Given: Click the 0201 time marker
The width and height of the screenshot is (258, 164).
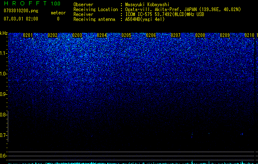Looking at the screenshot, I should click(28, 35).
